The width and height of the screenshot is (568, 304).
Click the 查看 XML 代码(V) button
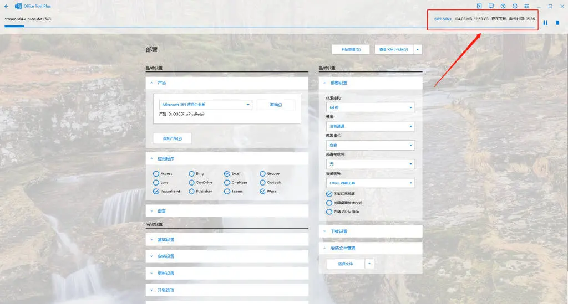394,49
